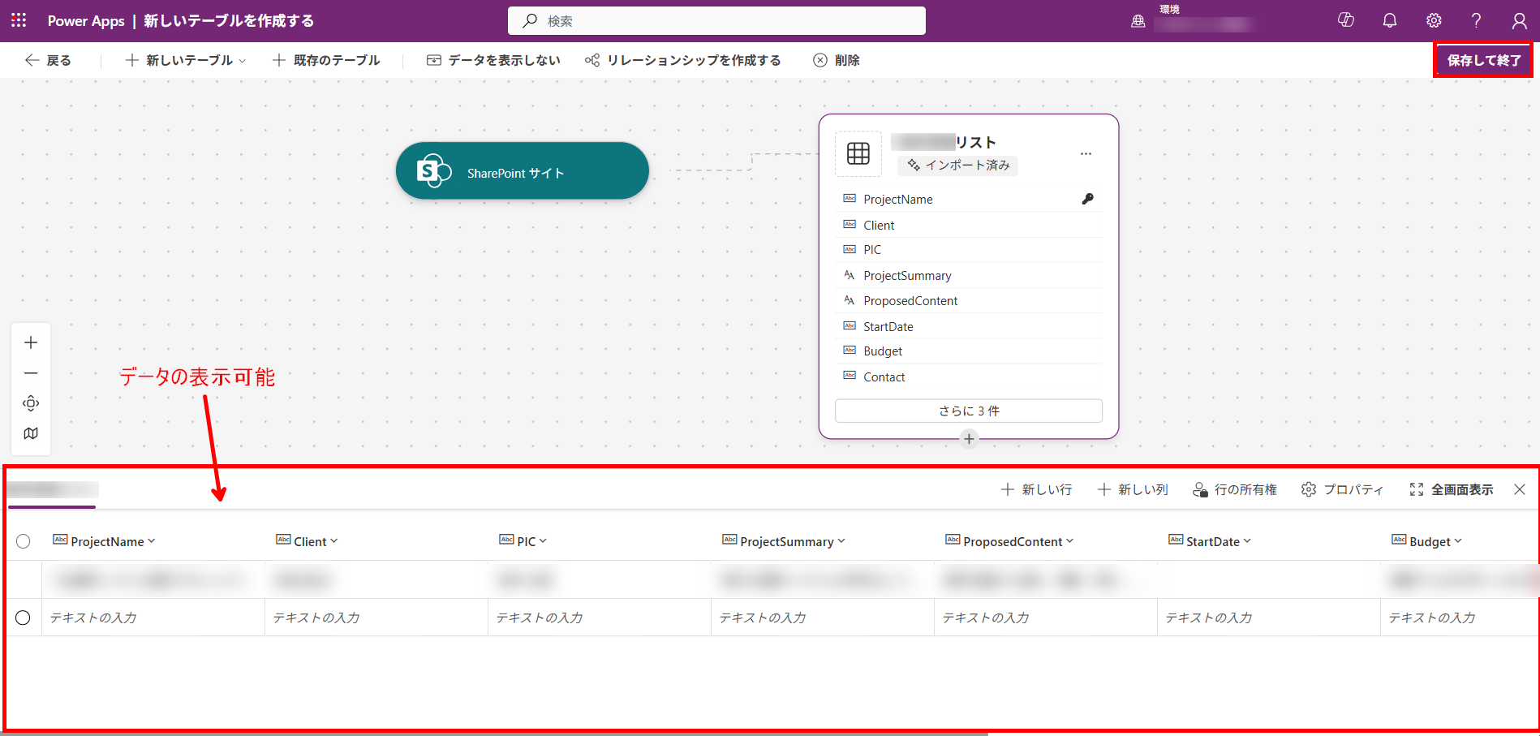Open the ellipsis menu on list card

[1086, 153]
